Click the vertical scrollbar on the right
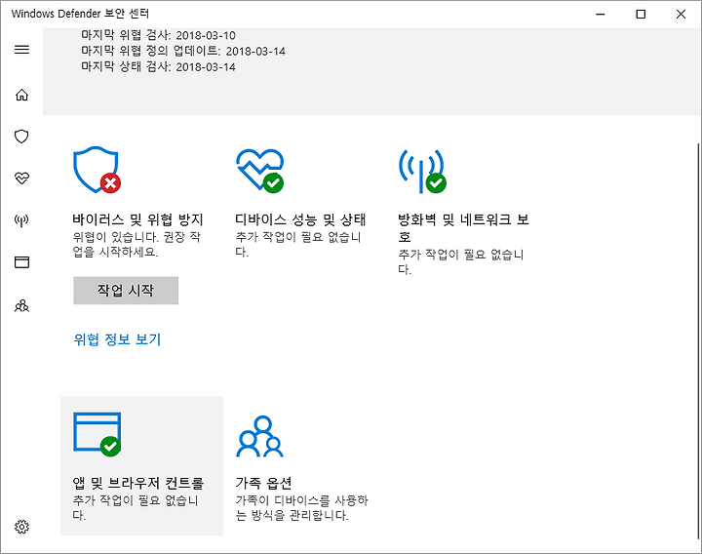Viewport: 702px width, 554px height. point(698,340)
